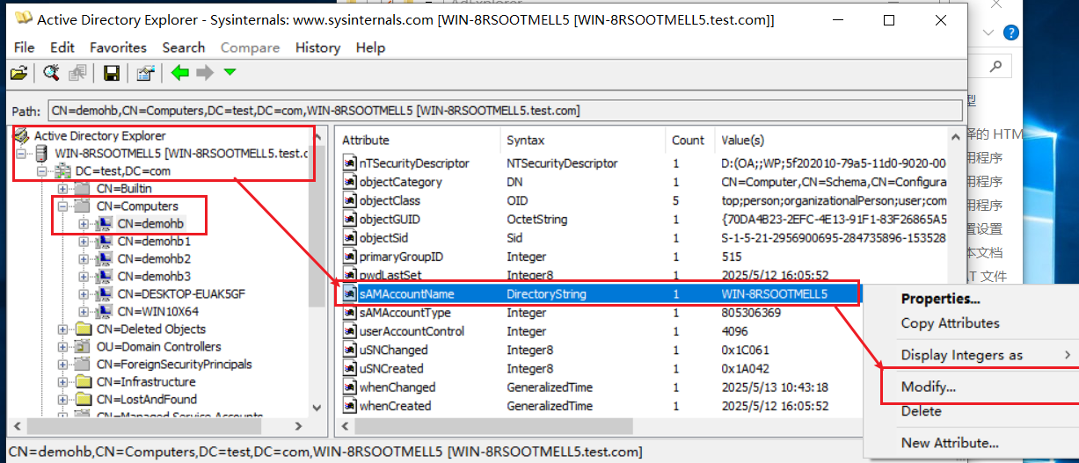Sort by the Syntax column header
Image resolution: width=1079 pixels, height=463 pixels.
point(582,140)
